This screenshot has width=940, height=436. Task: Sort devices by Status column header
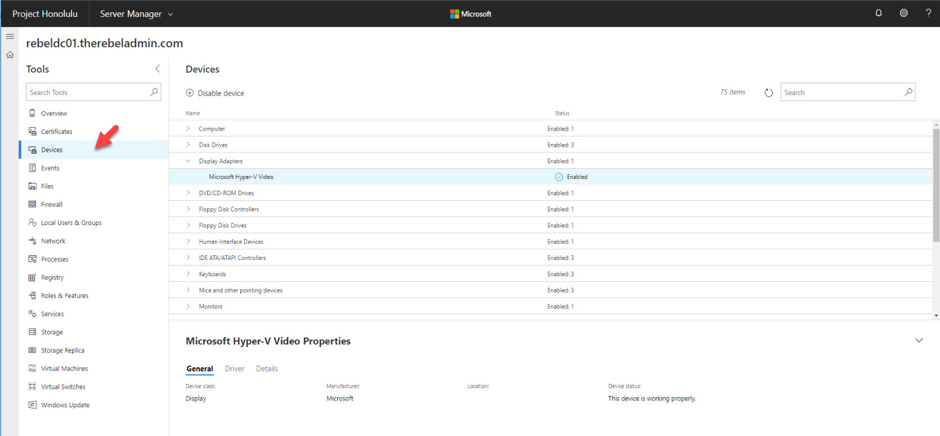[562, 113]
